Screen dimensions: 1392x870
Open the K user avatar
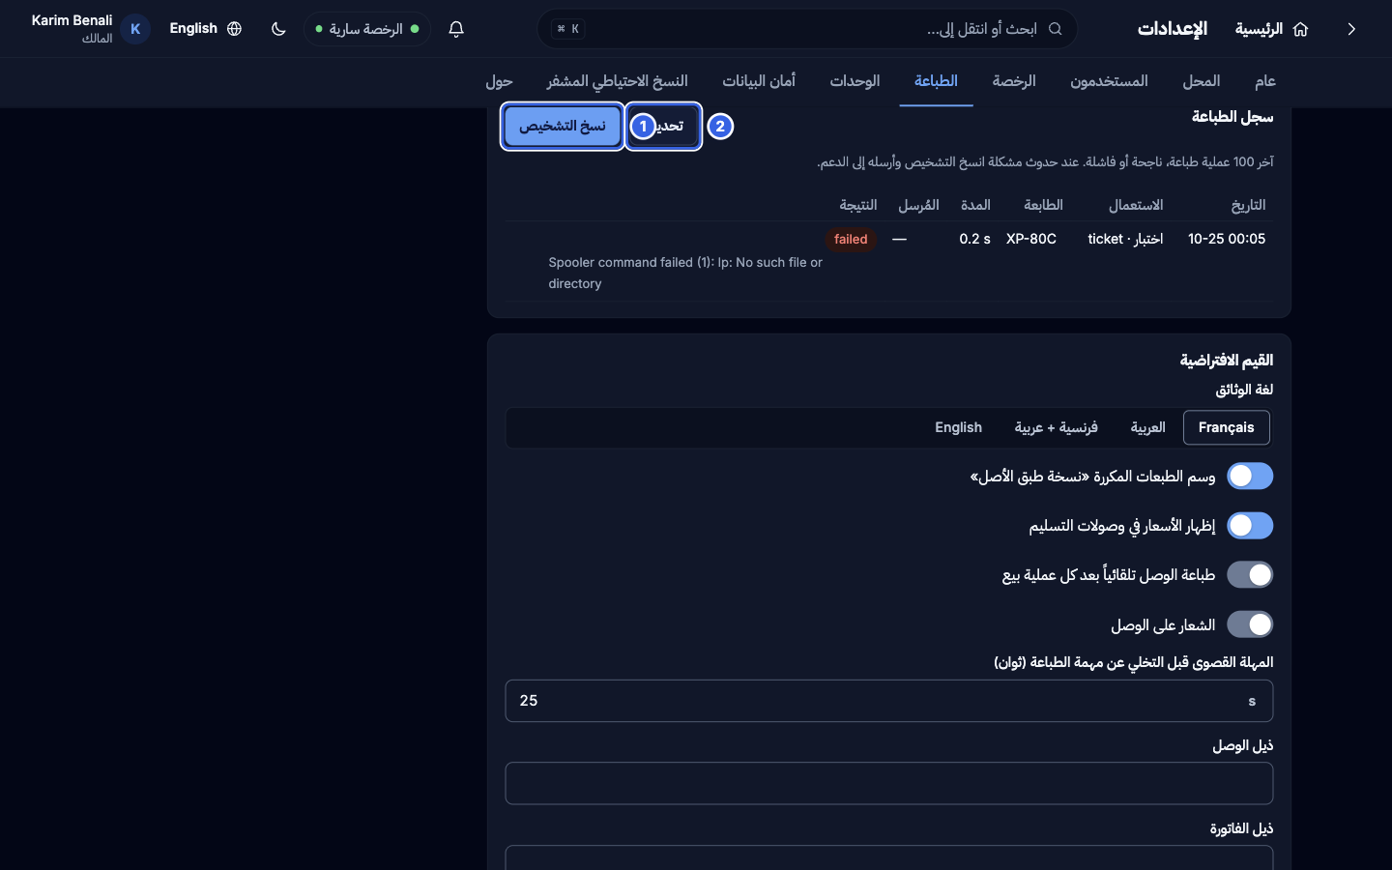135,29
